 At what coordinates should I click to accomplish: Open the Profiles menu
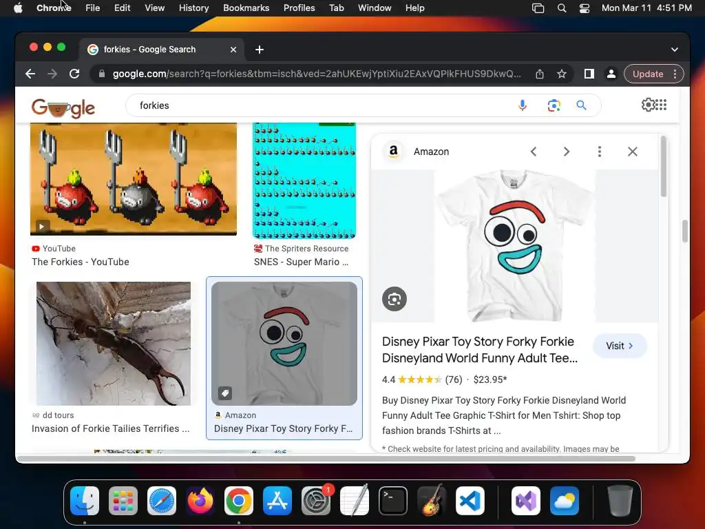pyautogui.click(x=299, y=8)
